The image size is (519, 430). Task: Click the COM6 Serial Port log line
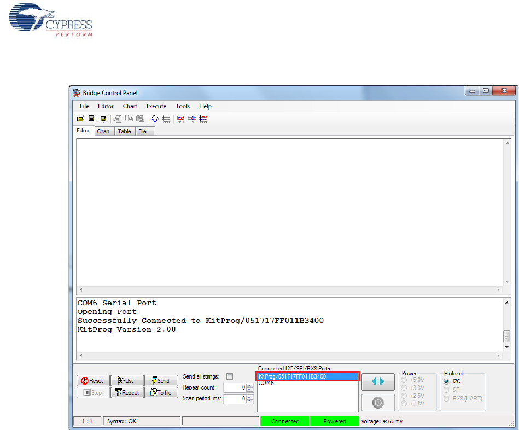117,303
